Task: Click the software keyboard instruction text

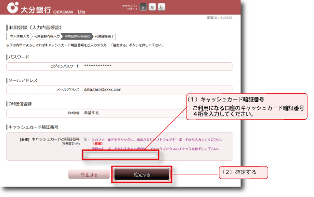Action: tap(157, 140)
